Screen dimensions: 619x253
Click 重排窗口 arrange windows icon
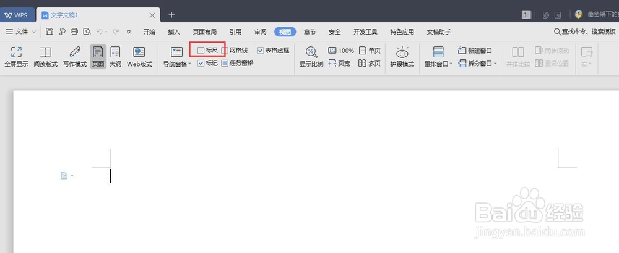point(439,52)
